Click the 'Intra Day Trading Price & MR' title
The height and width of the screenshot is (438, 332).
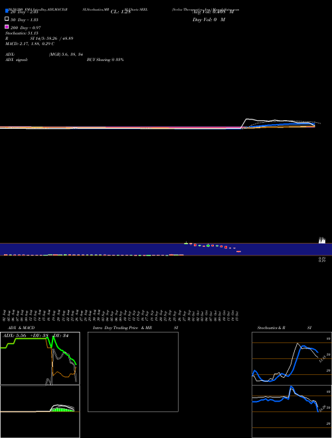tap(122, 328)
